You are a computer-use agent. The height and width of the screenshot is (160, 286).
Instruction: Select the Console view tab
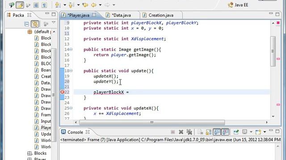[x=75, y=132]
